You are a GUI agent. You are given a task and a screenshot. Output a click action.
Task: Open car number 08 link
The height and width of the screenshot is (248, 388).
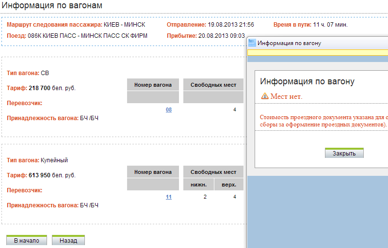pyautogui.click(x=169, y=110)
